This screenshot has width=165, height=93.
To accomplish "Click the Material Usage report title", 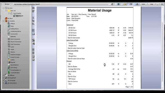I will (100, 10).
